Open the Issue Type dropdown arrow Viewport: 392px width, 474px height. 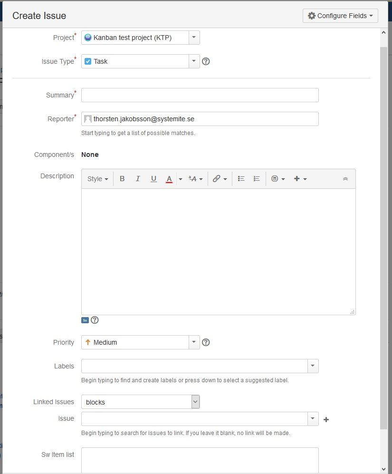[194, 61]
